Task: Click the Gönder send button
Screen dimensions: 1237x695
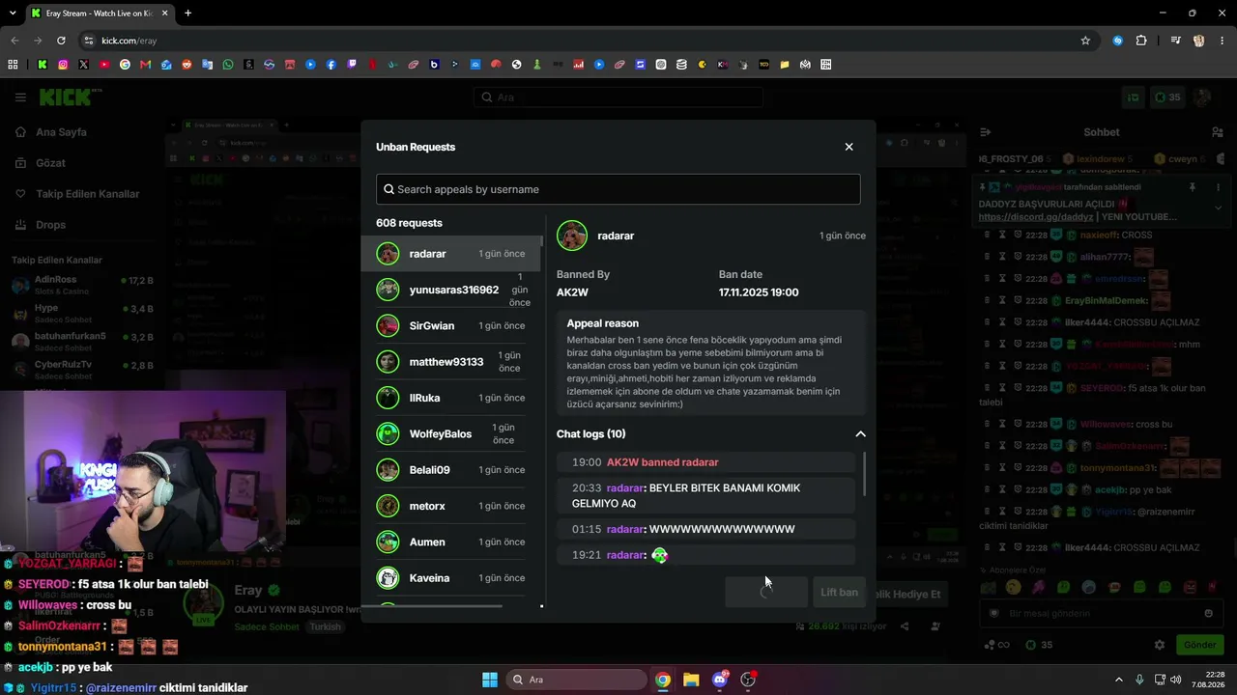Action: click(1199, 645)
